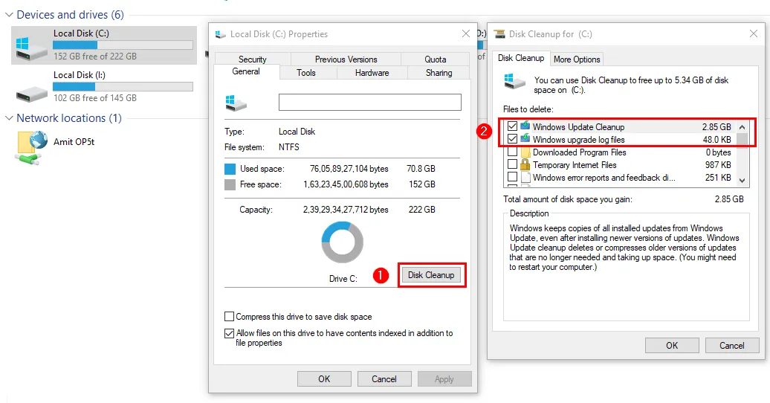Switch to the Quota tab
The image size is (770, 403).
pos(435,59)
